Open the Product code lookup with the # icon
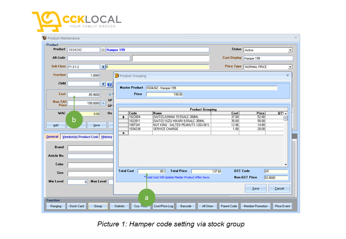This screenshot has width=346, height=239. click(x=103, y=49)
